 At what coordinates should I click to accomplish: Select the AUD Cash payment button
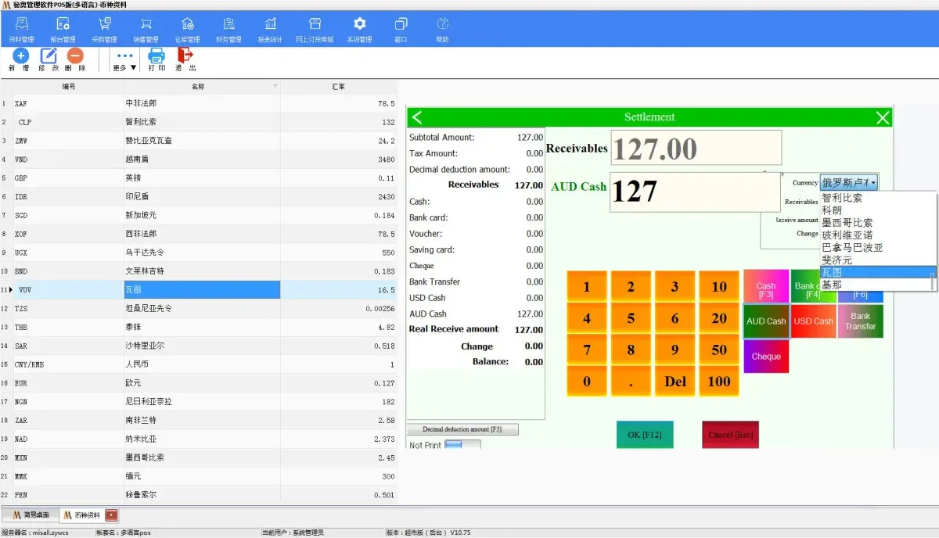(766, 321)
